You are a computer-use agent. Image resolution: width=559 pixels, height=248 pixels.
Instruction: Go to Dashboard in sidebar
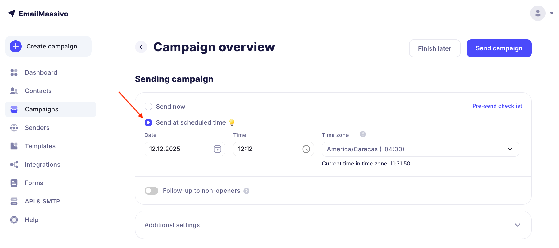(41, 72)
